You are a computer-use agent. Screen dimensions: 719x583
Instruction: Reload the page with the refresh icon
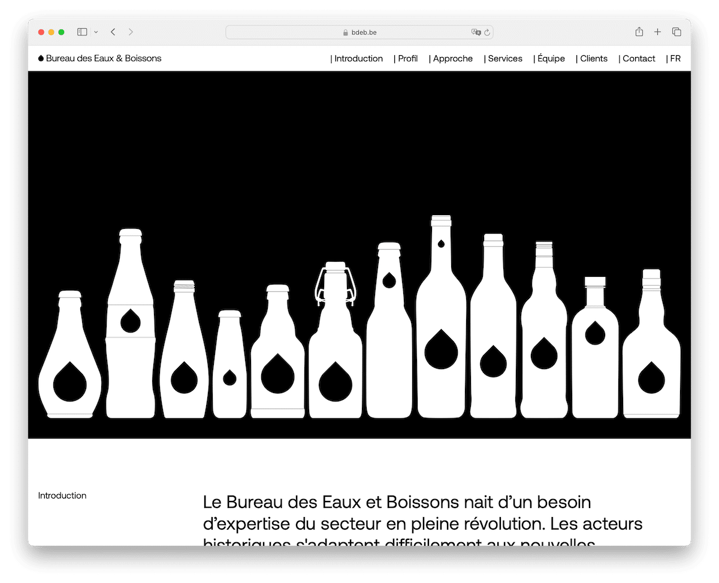pyautogui.click(x=486, y=32)
